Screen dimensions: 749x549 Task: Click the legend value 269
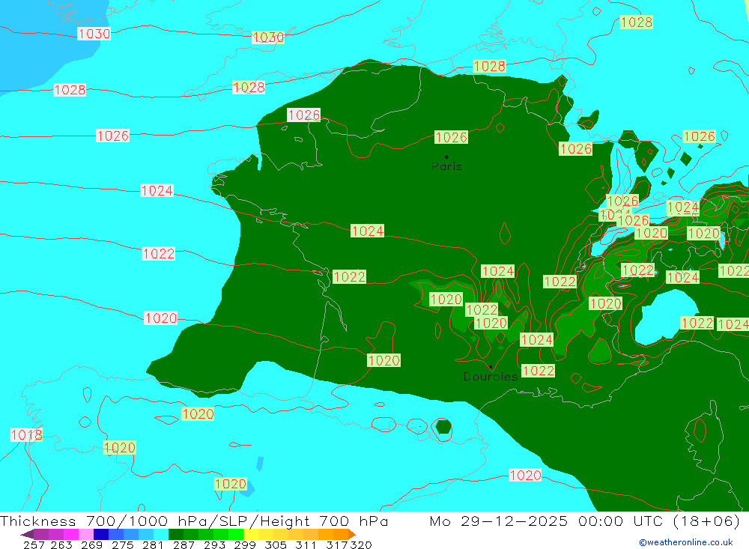91,545
